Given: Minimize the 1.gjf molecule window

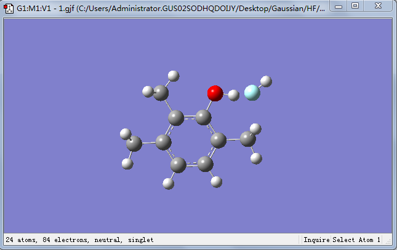Looking at the screenshot, I should [x=339, y=6].
